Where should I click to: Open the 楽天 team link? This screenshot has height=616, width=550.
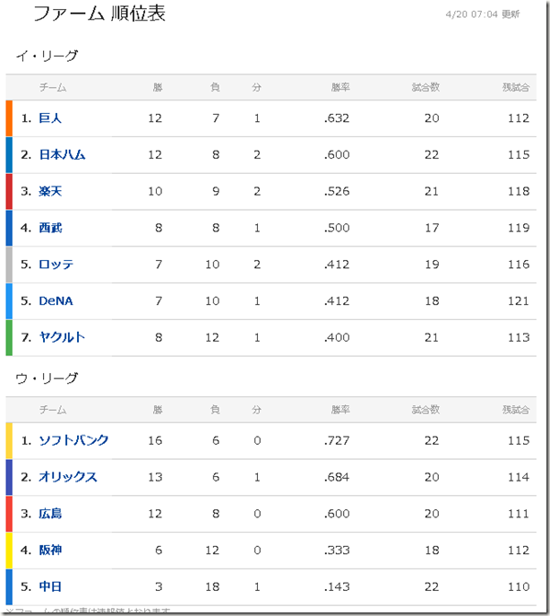click(50, 191)
